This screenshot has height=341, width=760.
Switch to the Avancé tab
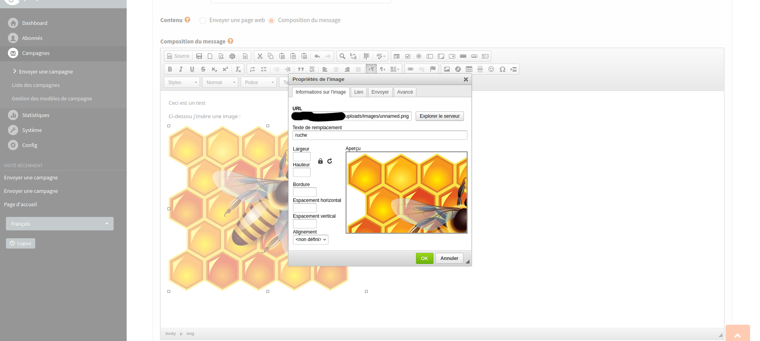click(405, 92)
